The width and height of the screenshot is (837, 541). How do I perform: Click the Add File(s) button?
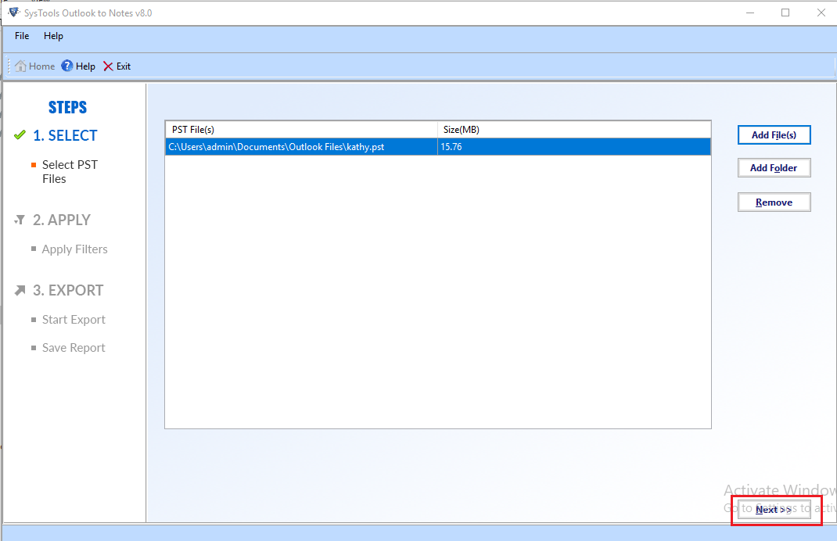pyautogui.click(x=774, y=135)
